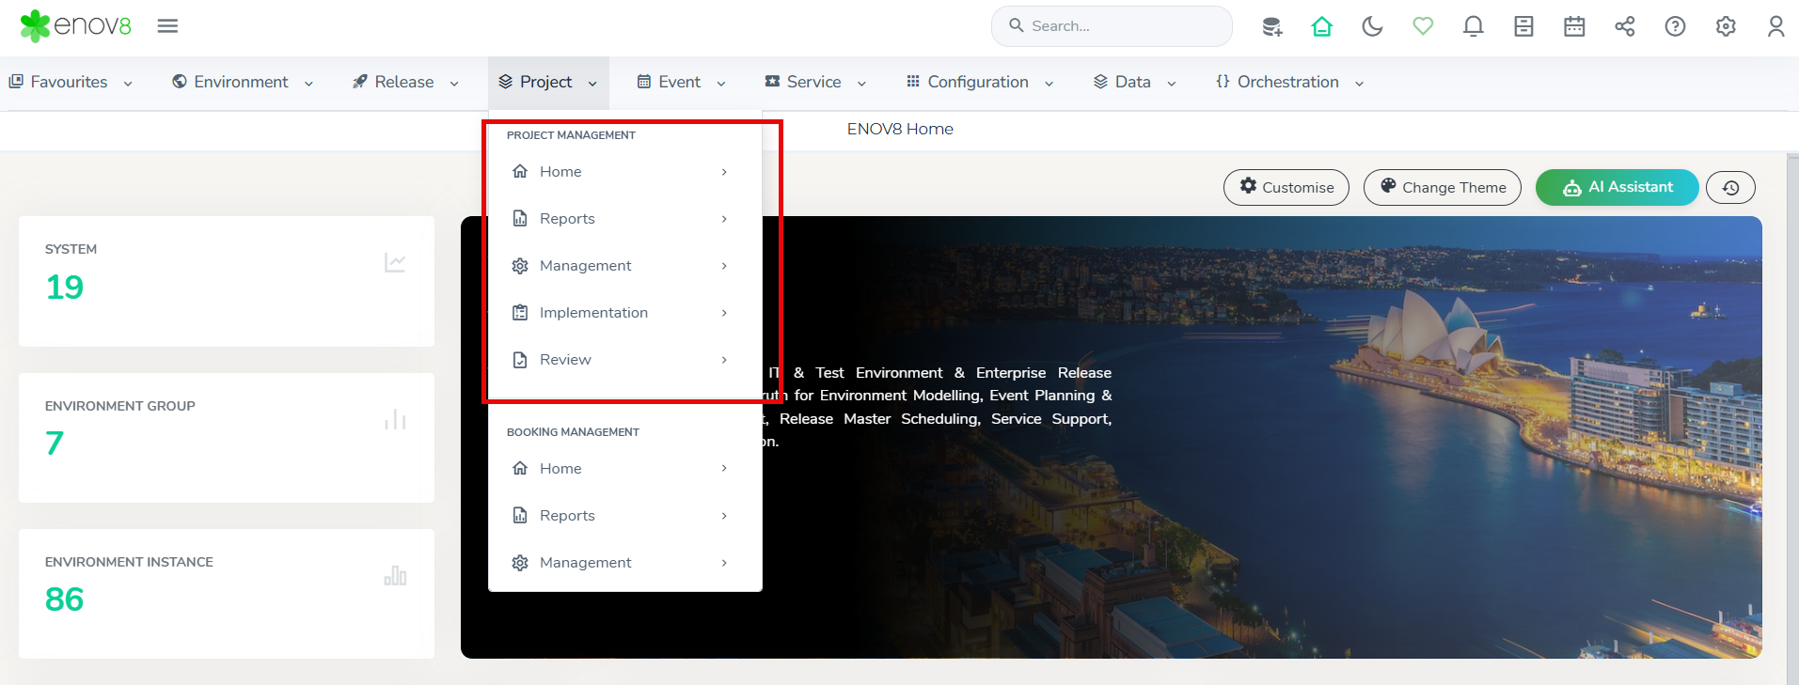Toggle dark mode with the moon icon
1799x685 pixels.
point(1372,26)
